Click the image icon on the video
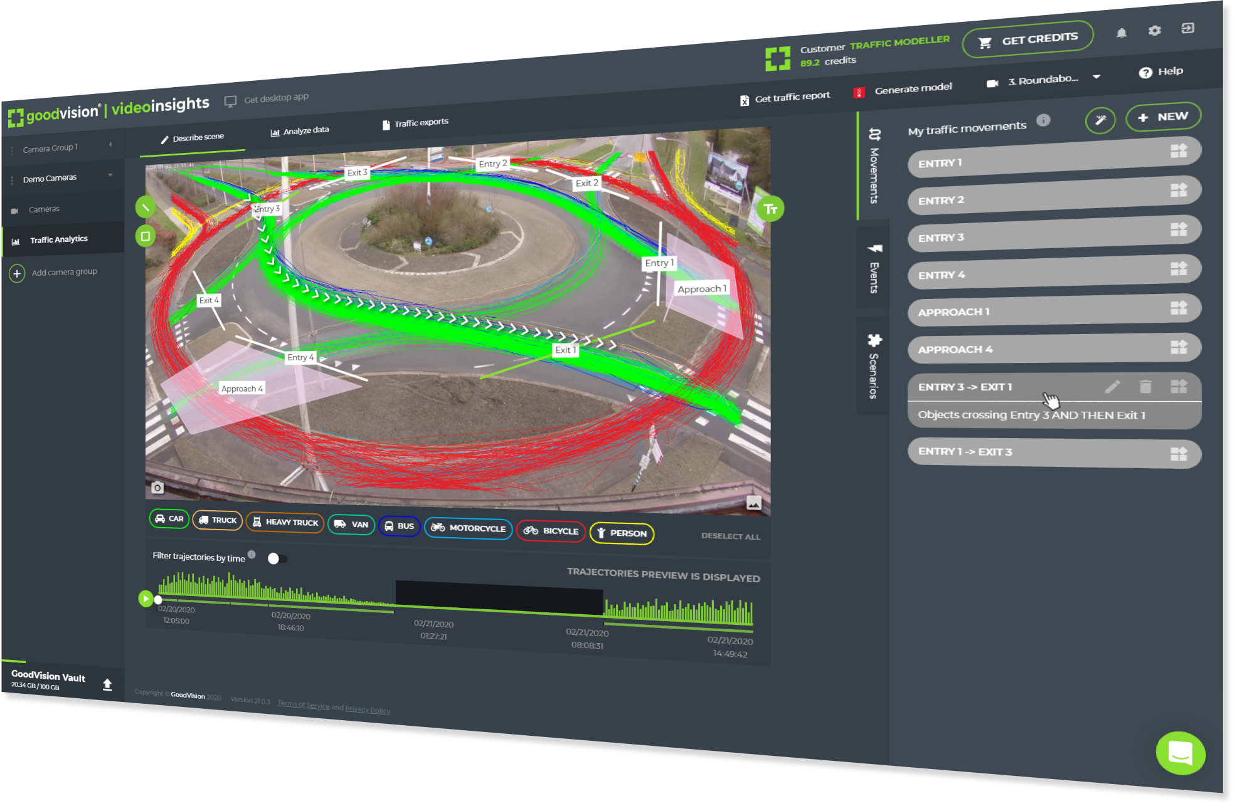1235x806 pixels. (x=754, y=503)
